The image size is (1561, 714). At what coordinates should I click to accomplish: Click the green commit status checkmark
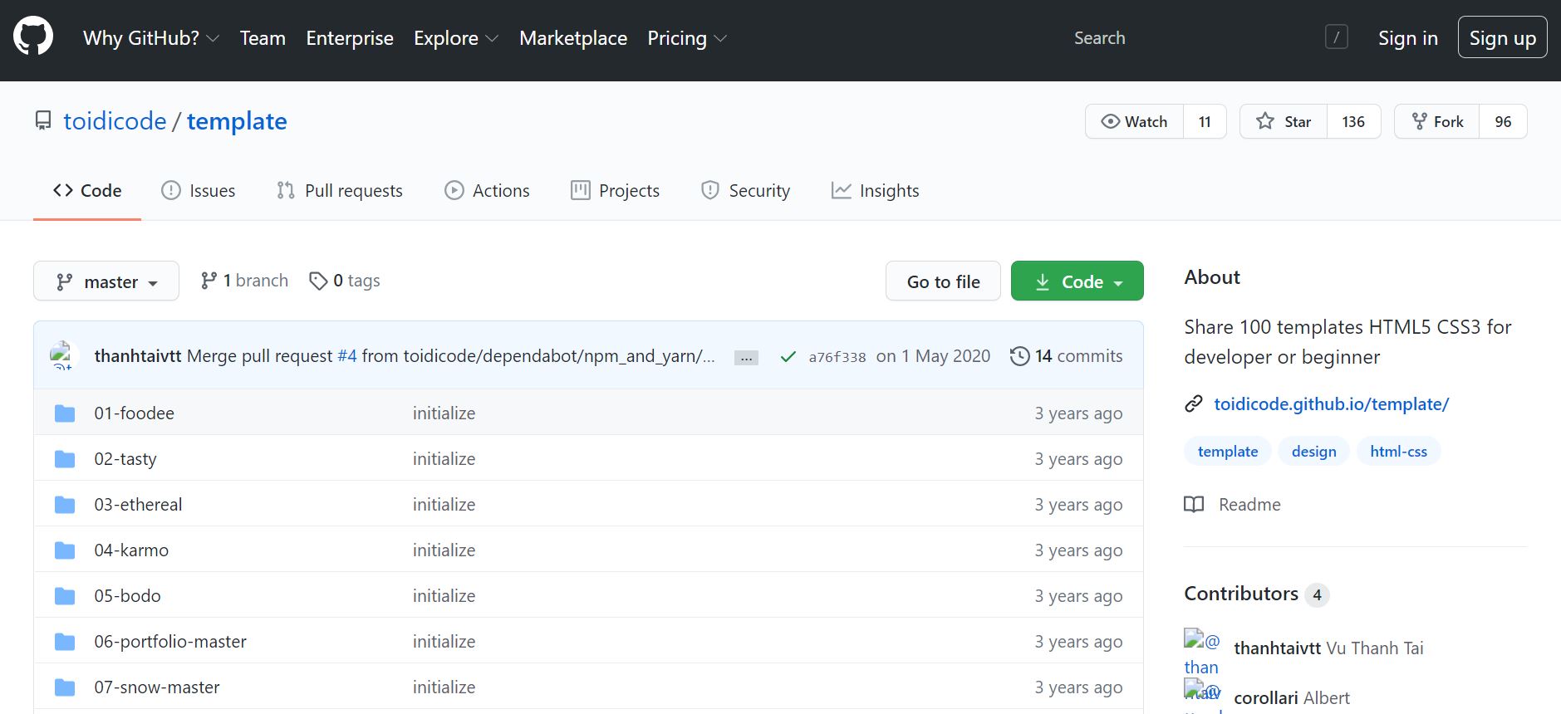point(788,357)
